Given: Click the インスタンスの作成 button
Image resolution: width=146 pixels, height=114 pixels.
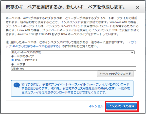Looking at the screenshot, I should pos(121,106).
